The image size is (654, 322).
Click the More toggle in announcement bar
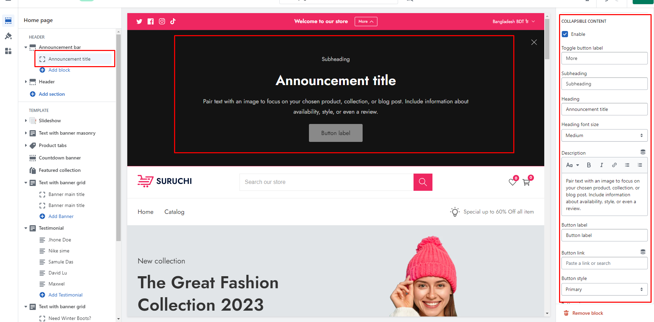click(x=366, y=21)
